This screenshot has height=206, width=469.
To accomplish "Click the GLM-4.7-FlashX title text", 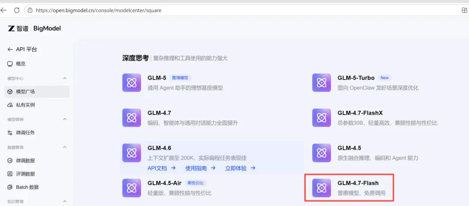I will (x=360, y=113).
